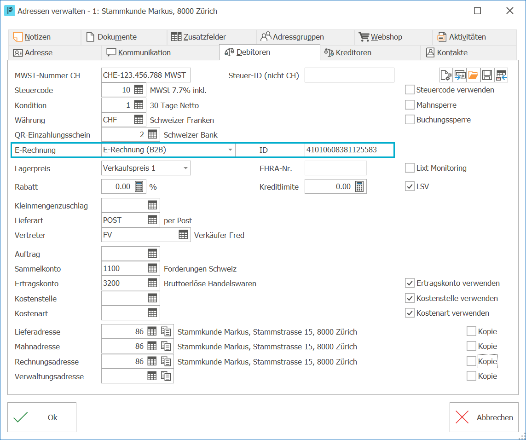526x440 pixels.
Task: Enable the Steuercode verwenden checkbox
Action: click(x=410, y=90)
